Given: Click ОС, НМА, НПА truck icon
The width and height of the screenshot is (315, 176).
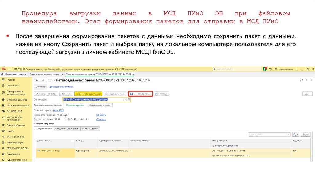Looking at the screenshot, I should pyautogui.click(x=3, y=111).
